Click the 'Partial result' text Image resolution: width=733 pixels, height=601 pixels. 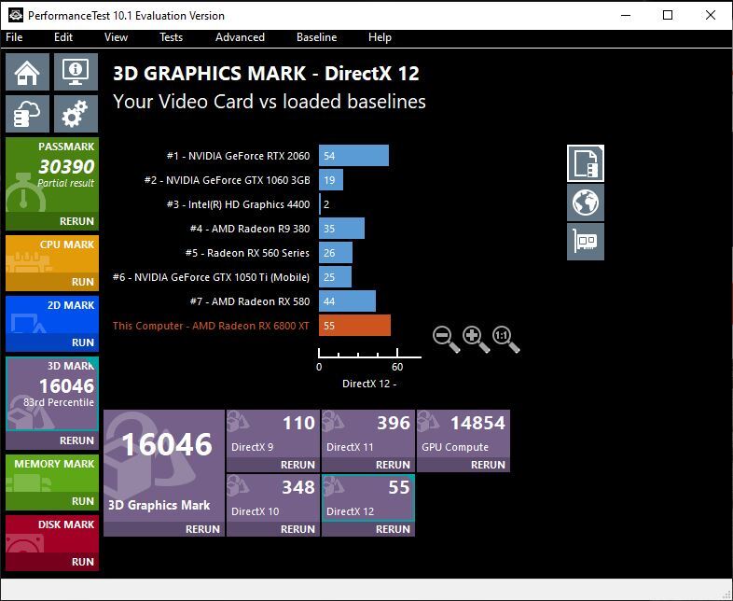pyautogui.click(x=66, y=183)
